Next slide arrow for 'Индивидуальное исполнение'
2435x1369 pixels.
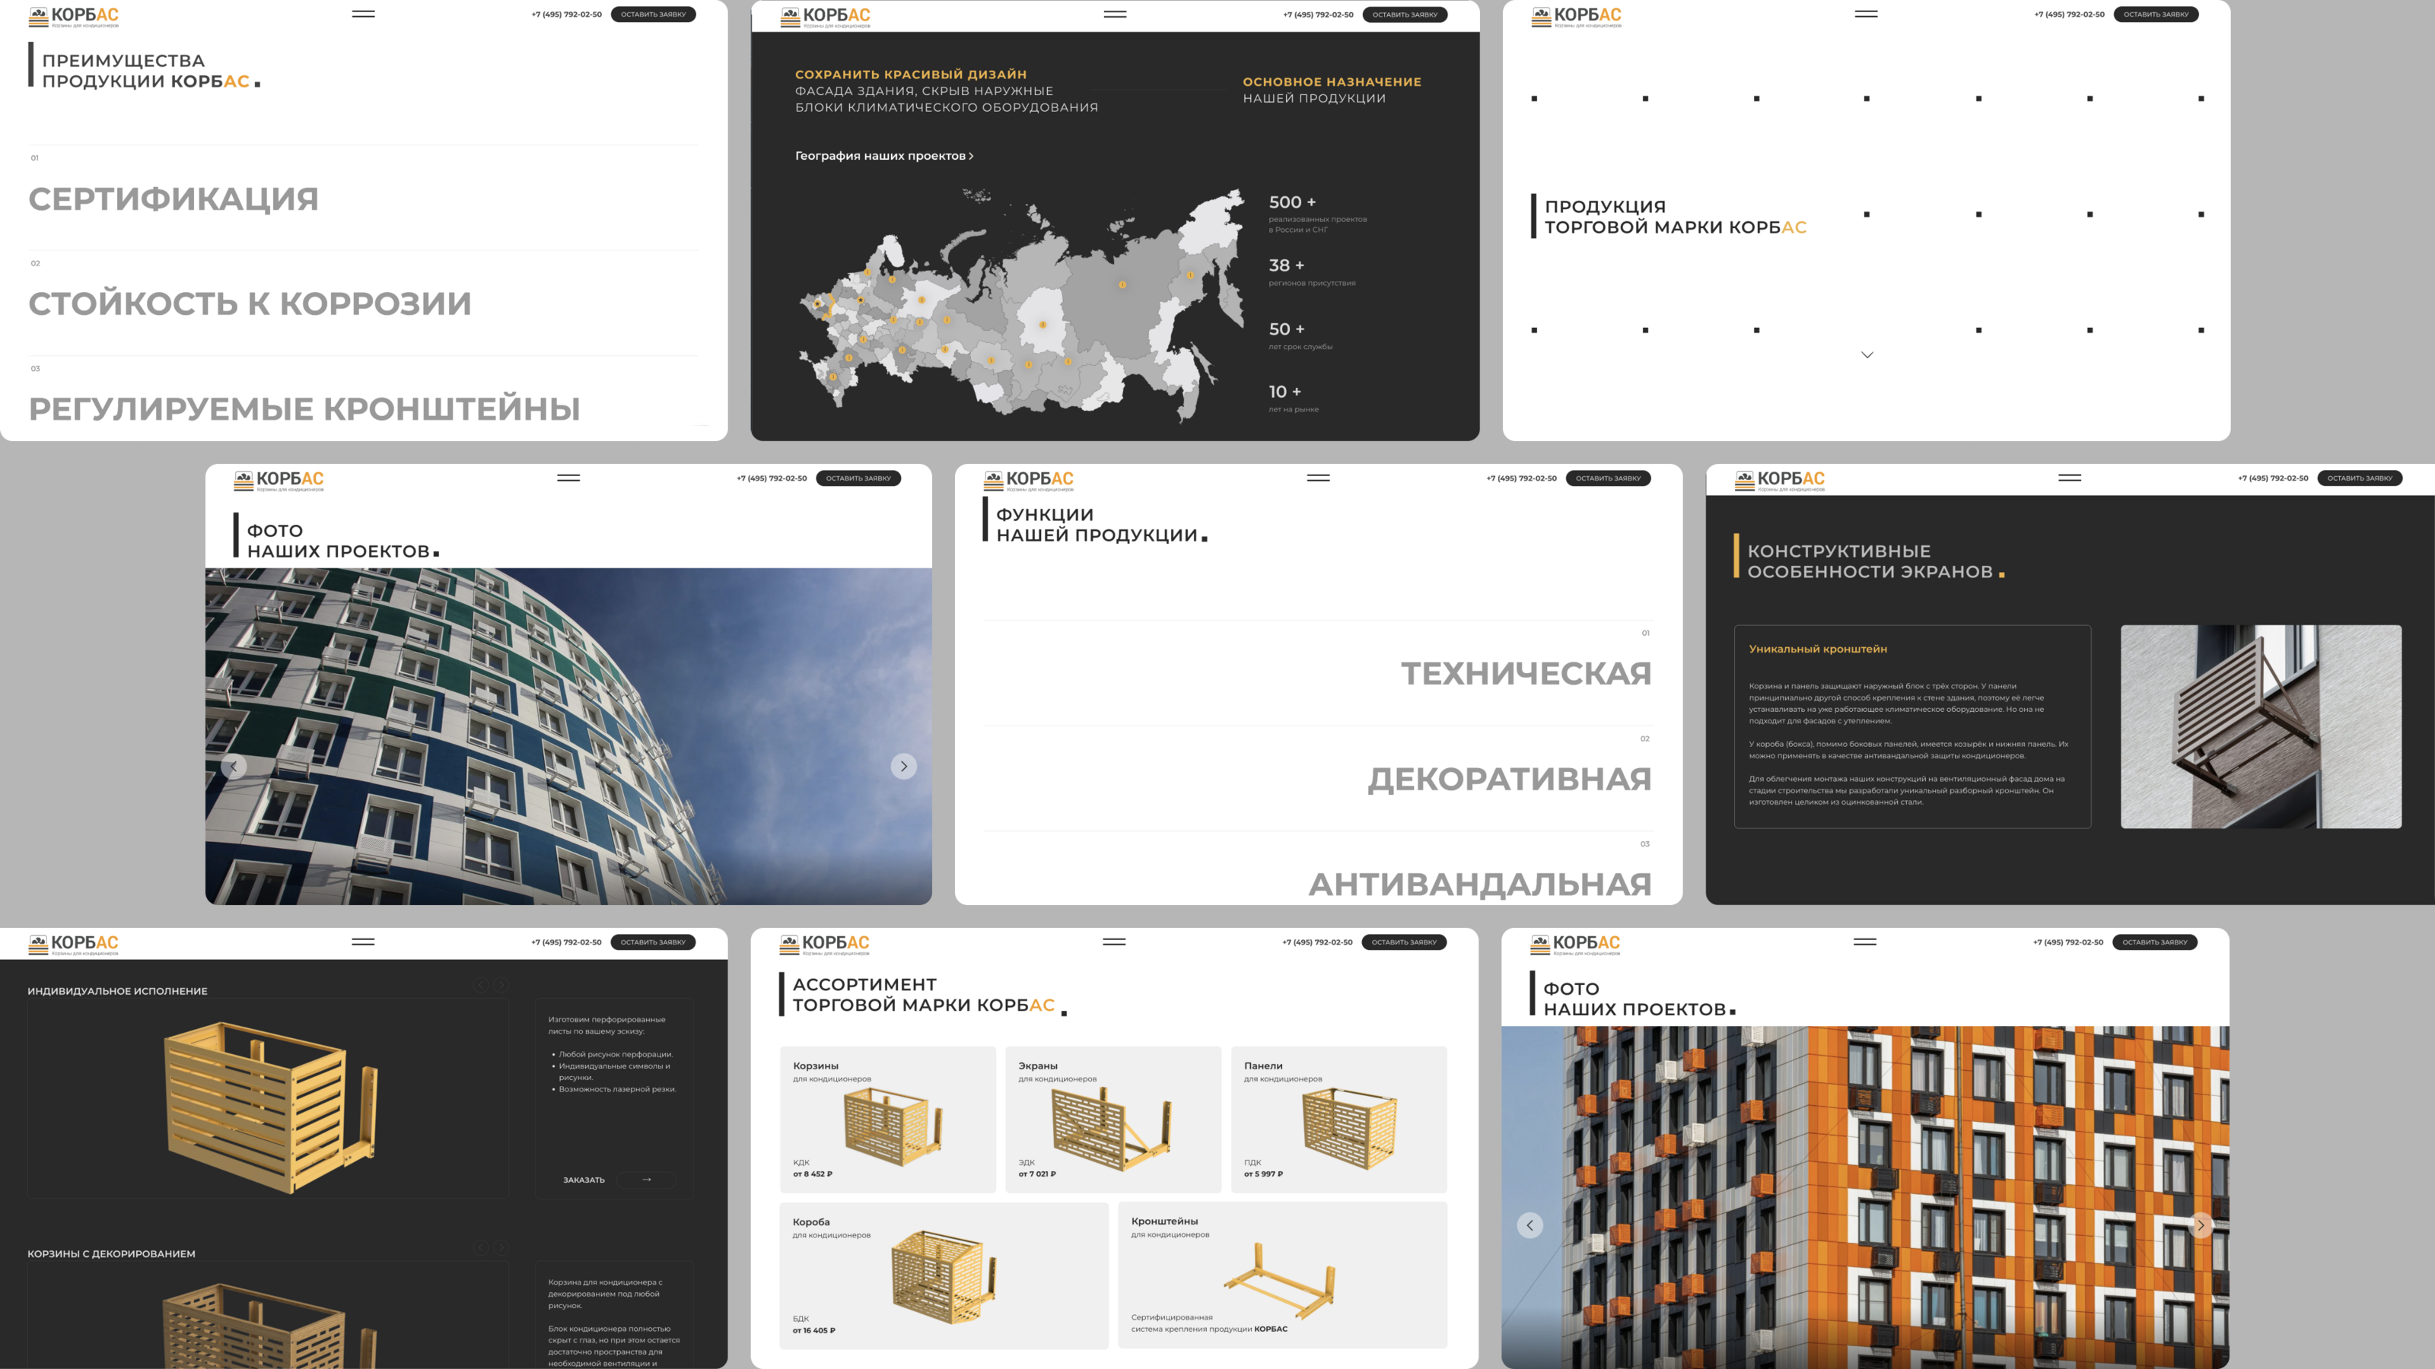(501, 984)
